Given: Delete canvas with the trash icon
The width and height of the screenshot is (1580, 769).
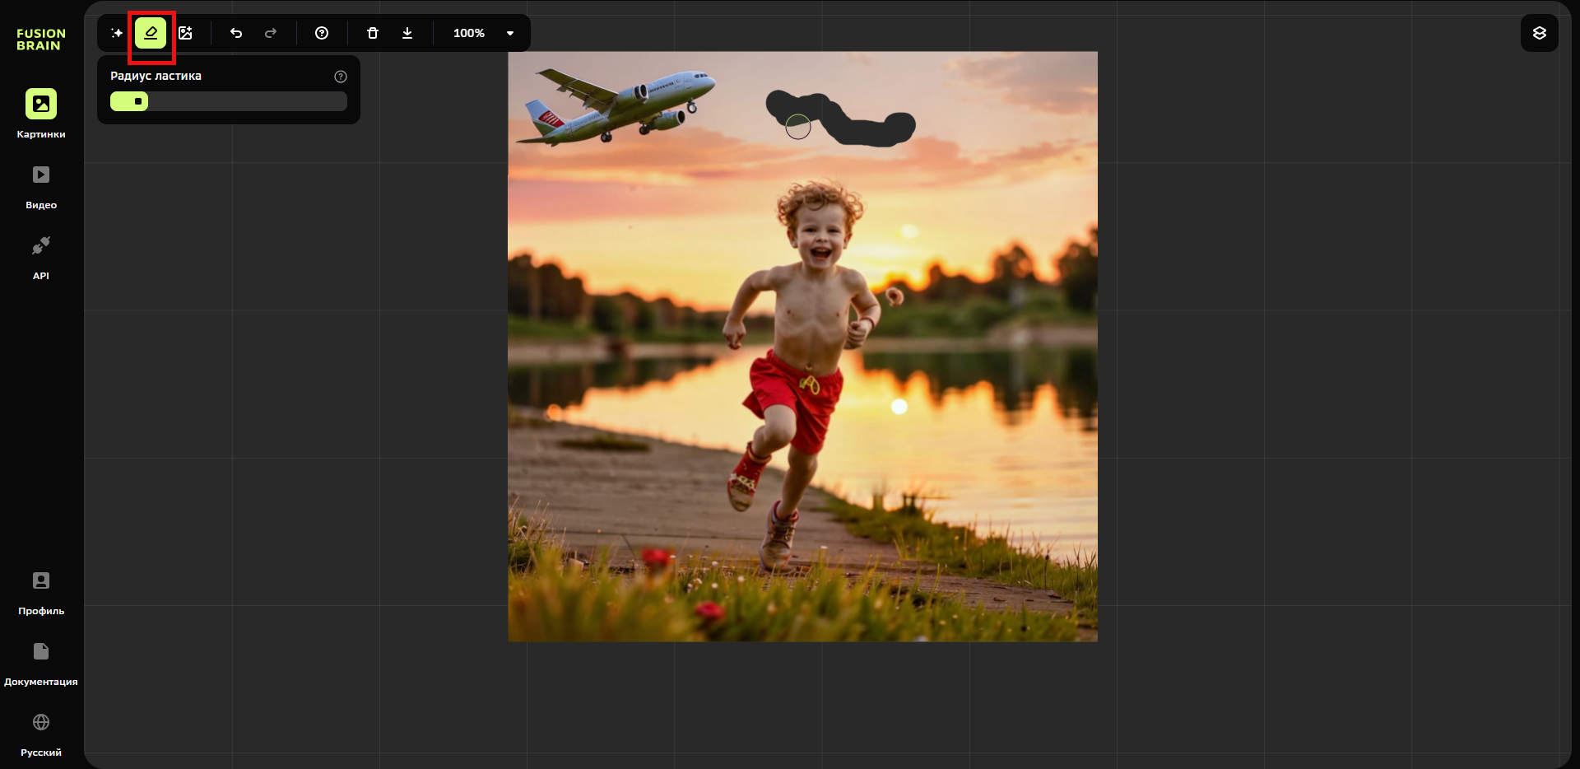Looking at the screenshot, I should click(x=373, y=33).
